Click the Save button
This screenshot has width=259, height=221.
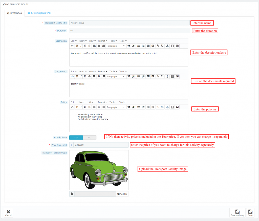click(250, 213)
